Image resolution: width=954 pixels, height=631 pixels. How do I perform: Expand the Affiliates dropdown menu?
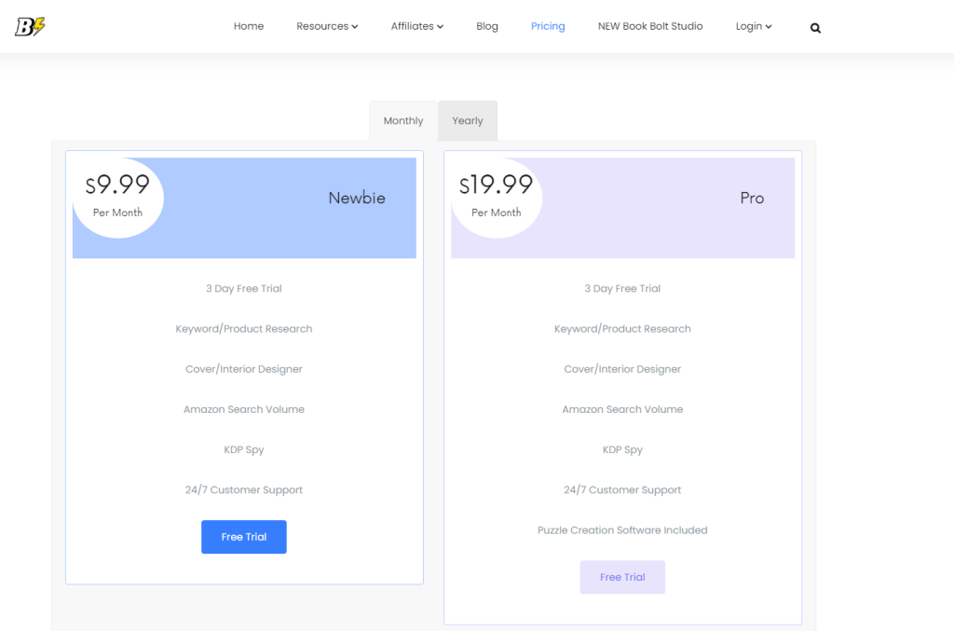tap(416, 26)
